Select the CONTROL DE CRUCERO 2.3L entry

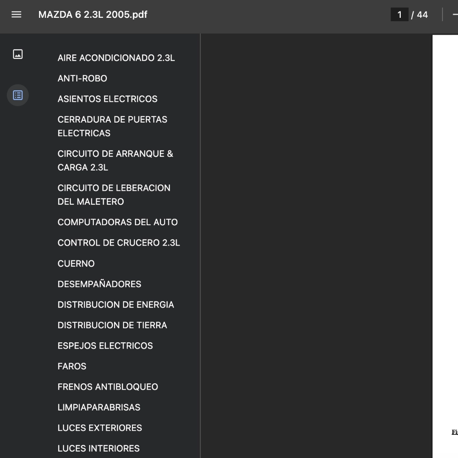click(x=119, y=243)
